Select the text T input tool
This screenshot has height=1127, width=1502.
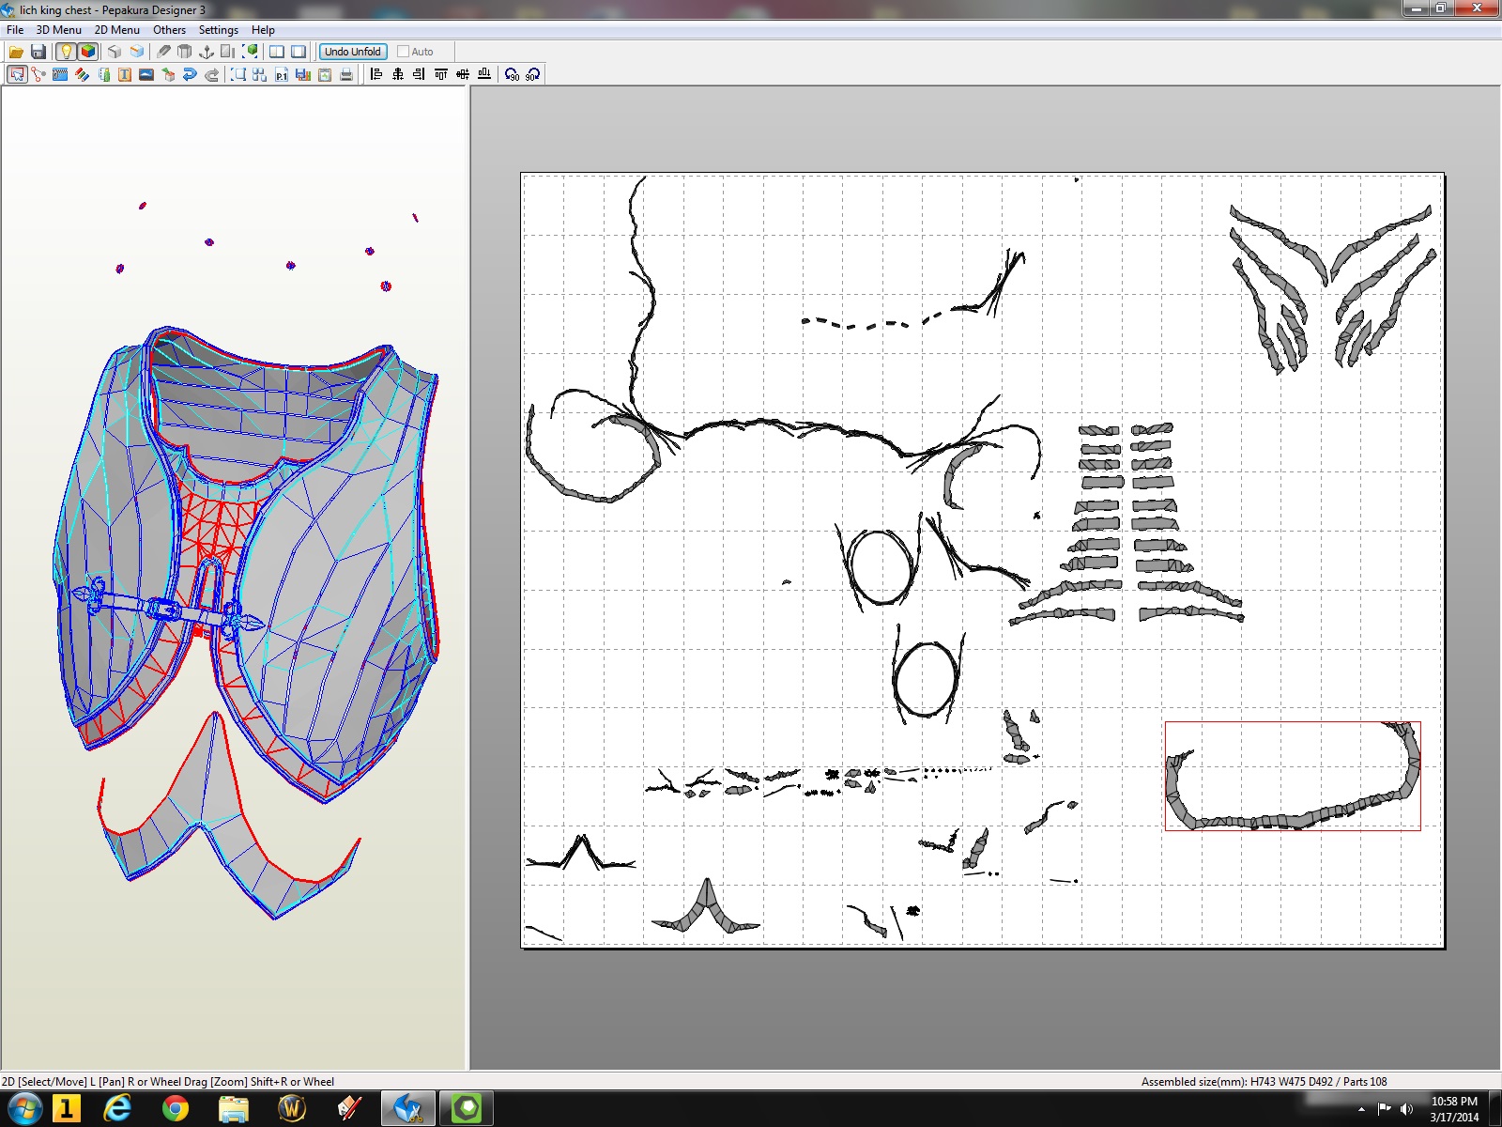point(125,74)
